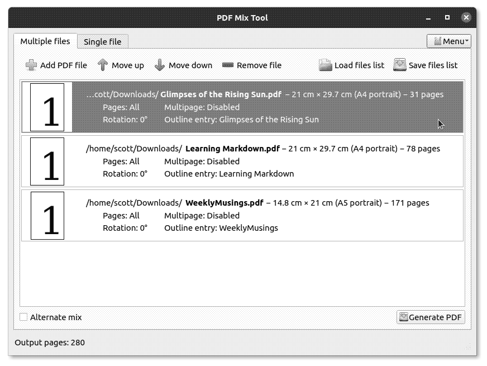Image resolution: width=487 pixels, height=366 pixels.
Task: Click the Load files list label
Action: (359, 65)
